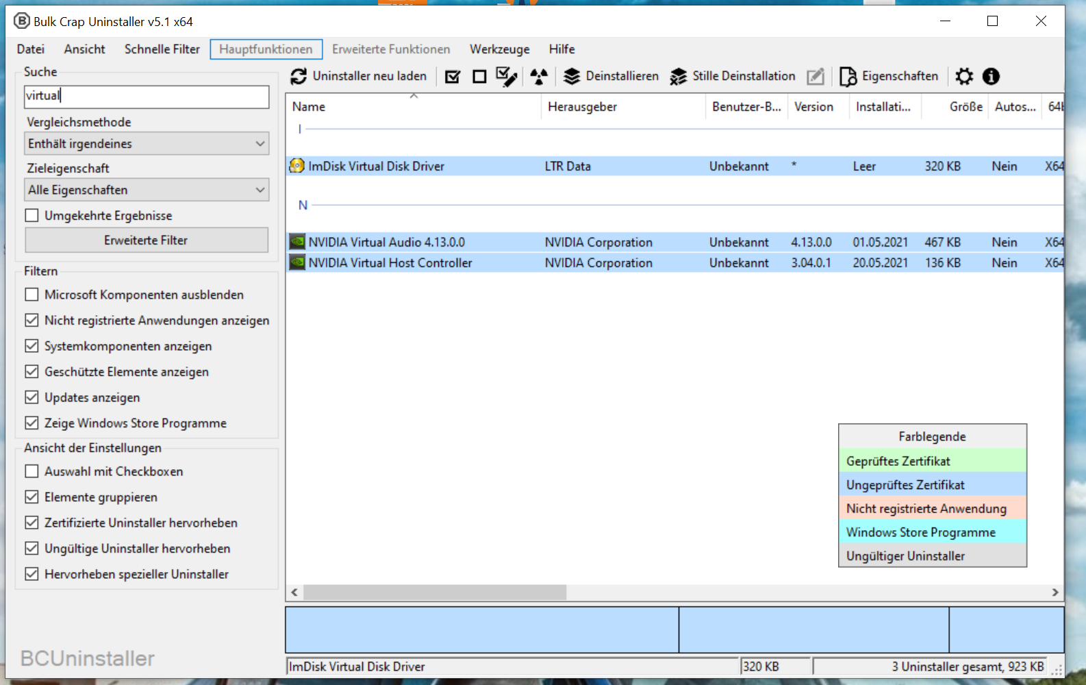The image size is (1086, 685).
Task: Click the deselect-all empty box toolbar icon
Action: coord(479,76)
